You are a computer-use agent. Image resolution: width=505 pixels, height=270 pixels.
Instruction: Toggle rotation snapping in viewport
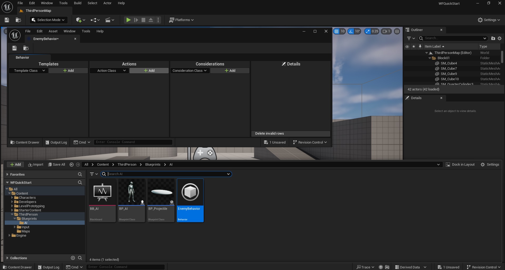(x=351, y=31)
